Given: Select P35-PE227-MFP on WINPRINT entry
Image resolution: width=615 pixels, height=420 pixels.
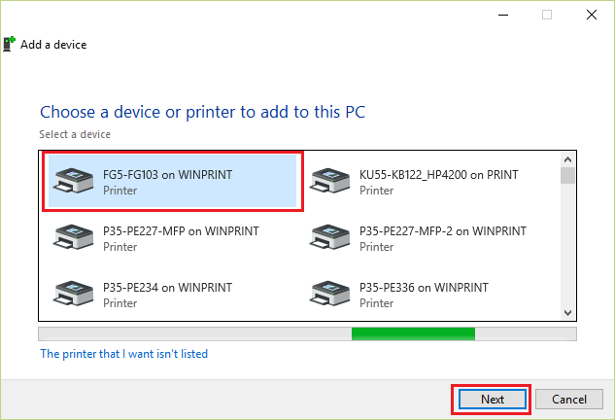Looking at the screenshot, I should click(x=173, y=237).
